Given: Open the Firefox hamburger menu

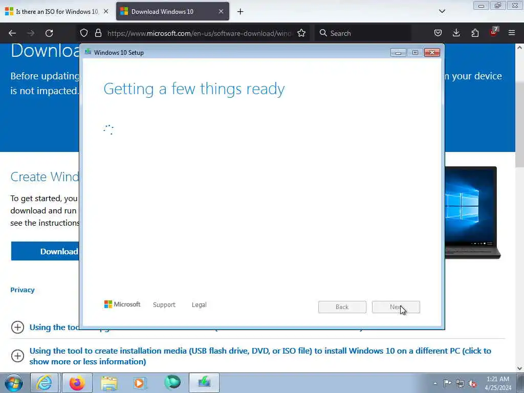Looking at the screenshot, I should coord(512,33).
